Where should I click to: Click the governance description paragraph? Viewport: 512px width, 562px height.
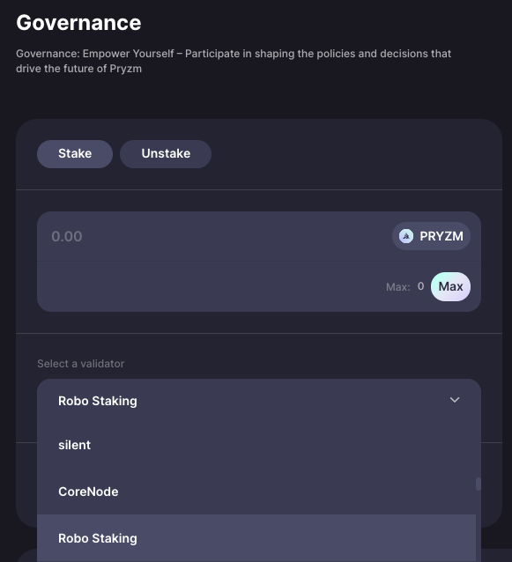pos(234,61)
